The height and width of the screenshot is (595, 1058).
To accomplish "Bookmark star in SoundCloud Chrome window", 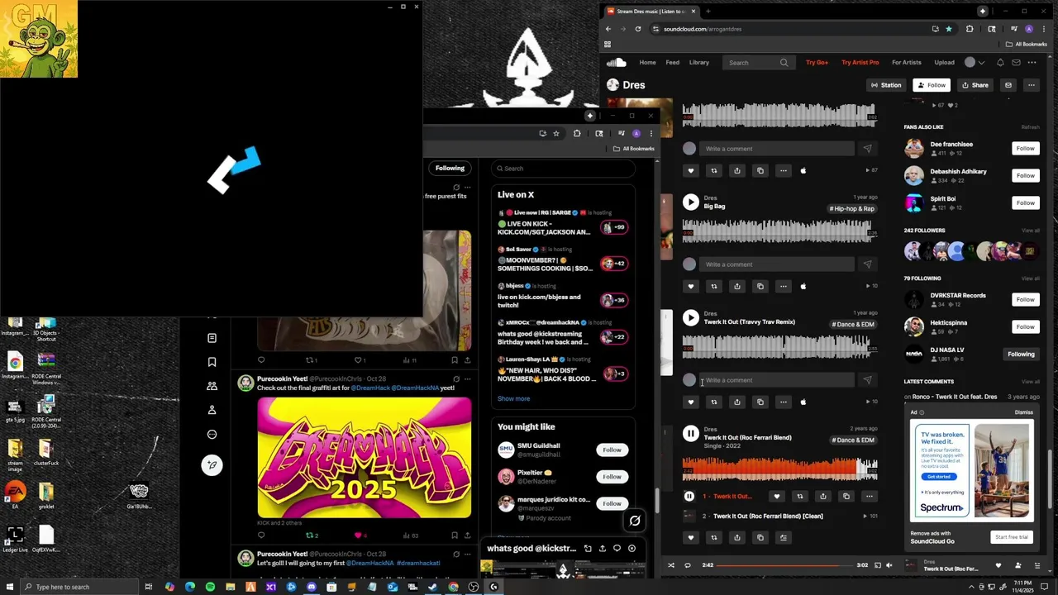I will pyautogui.click(x=948, y=29).
